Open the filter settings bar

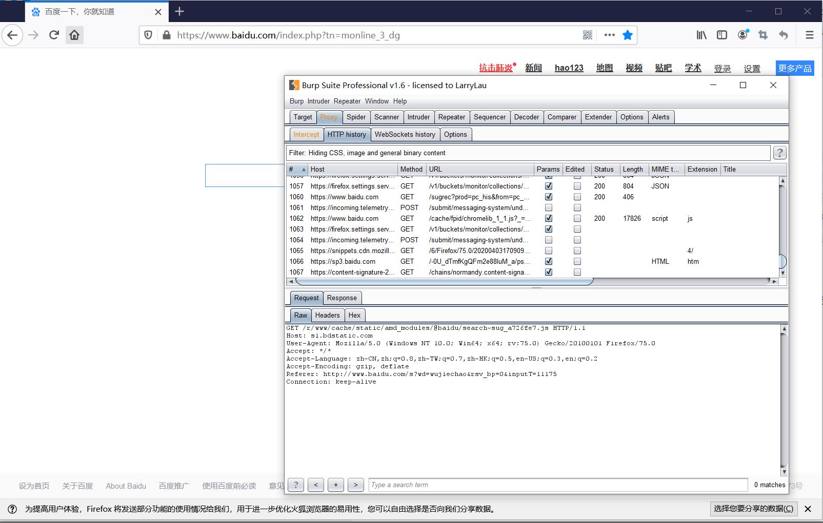528,153
